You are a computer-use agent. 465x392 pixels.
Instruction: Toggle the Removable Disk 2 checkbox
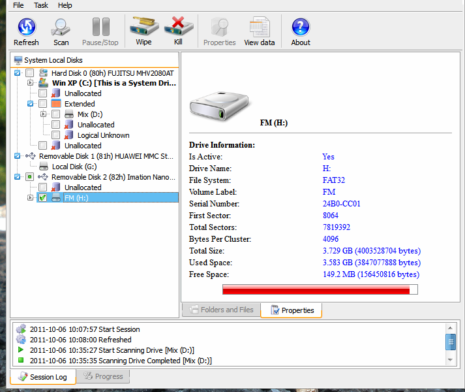29,177
